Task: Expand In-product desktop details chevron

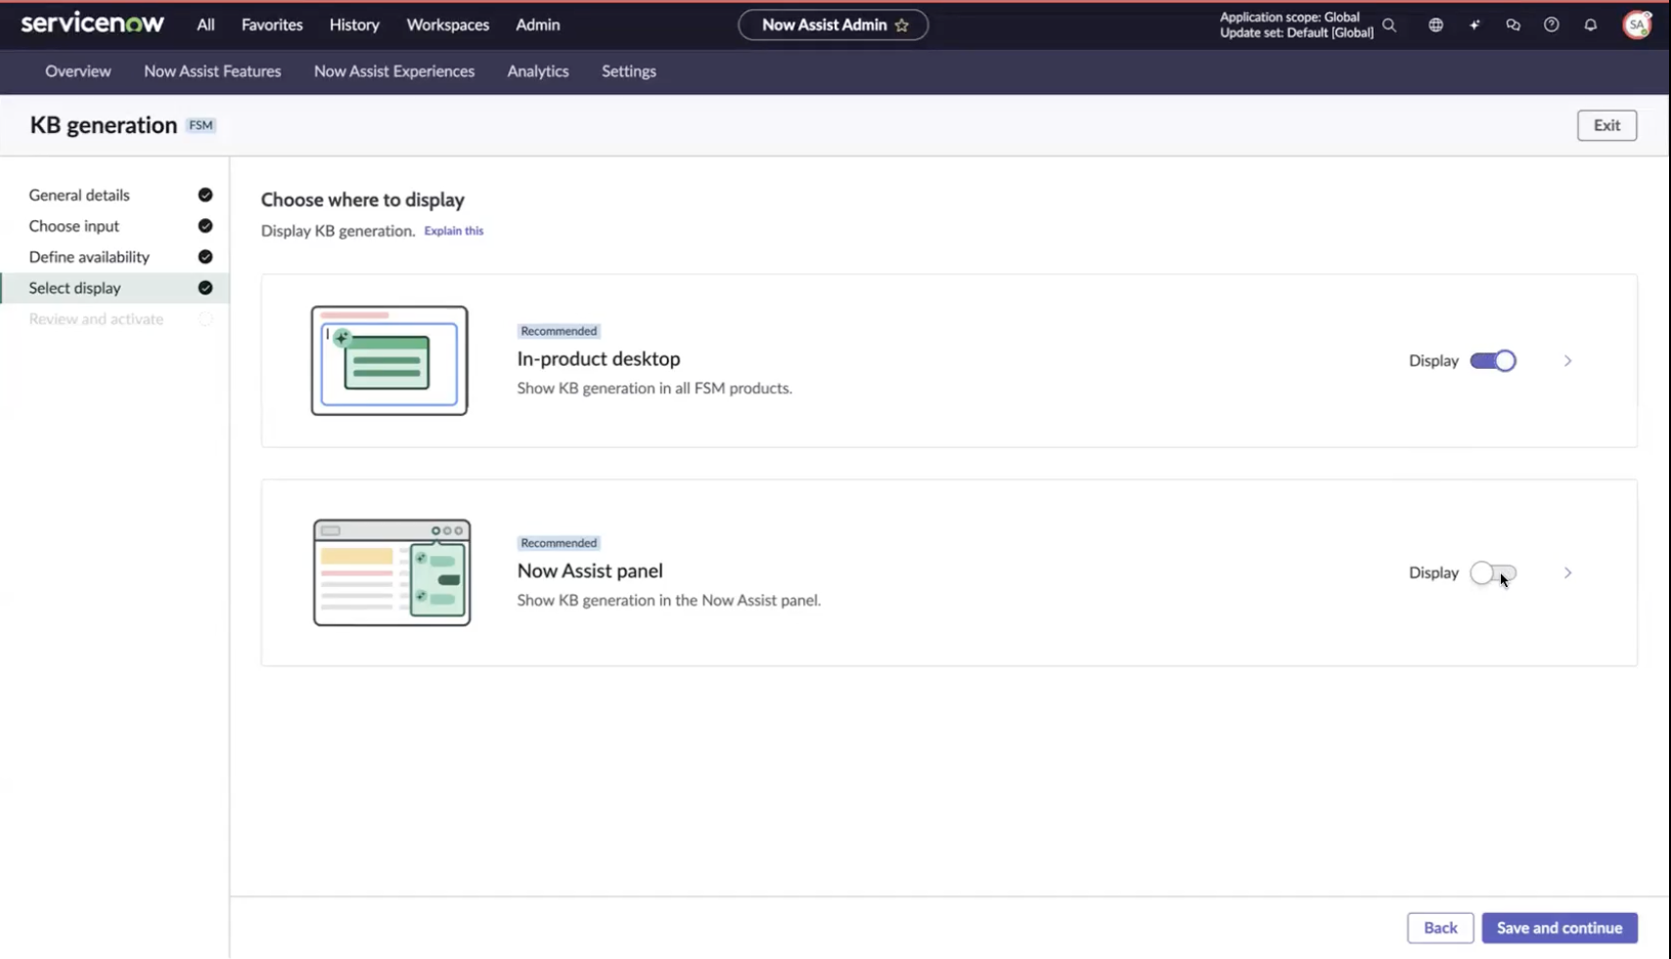Action: (x=1567, y=361)
